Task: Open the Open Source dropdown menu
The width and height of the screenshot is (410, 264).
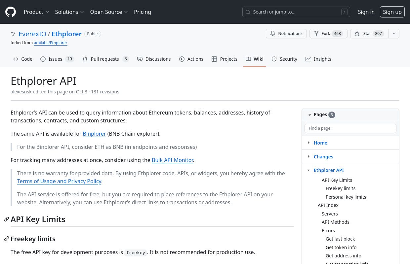Action: [x=109, y=12]
